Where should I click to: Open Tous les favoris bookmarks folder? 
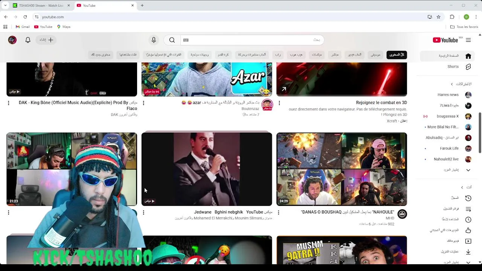464,27
